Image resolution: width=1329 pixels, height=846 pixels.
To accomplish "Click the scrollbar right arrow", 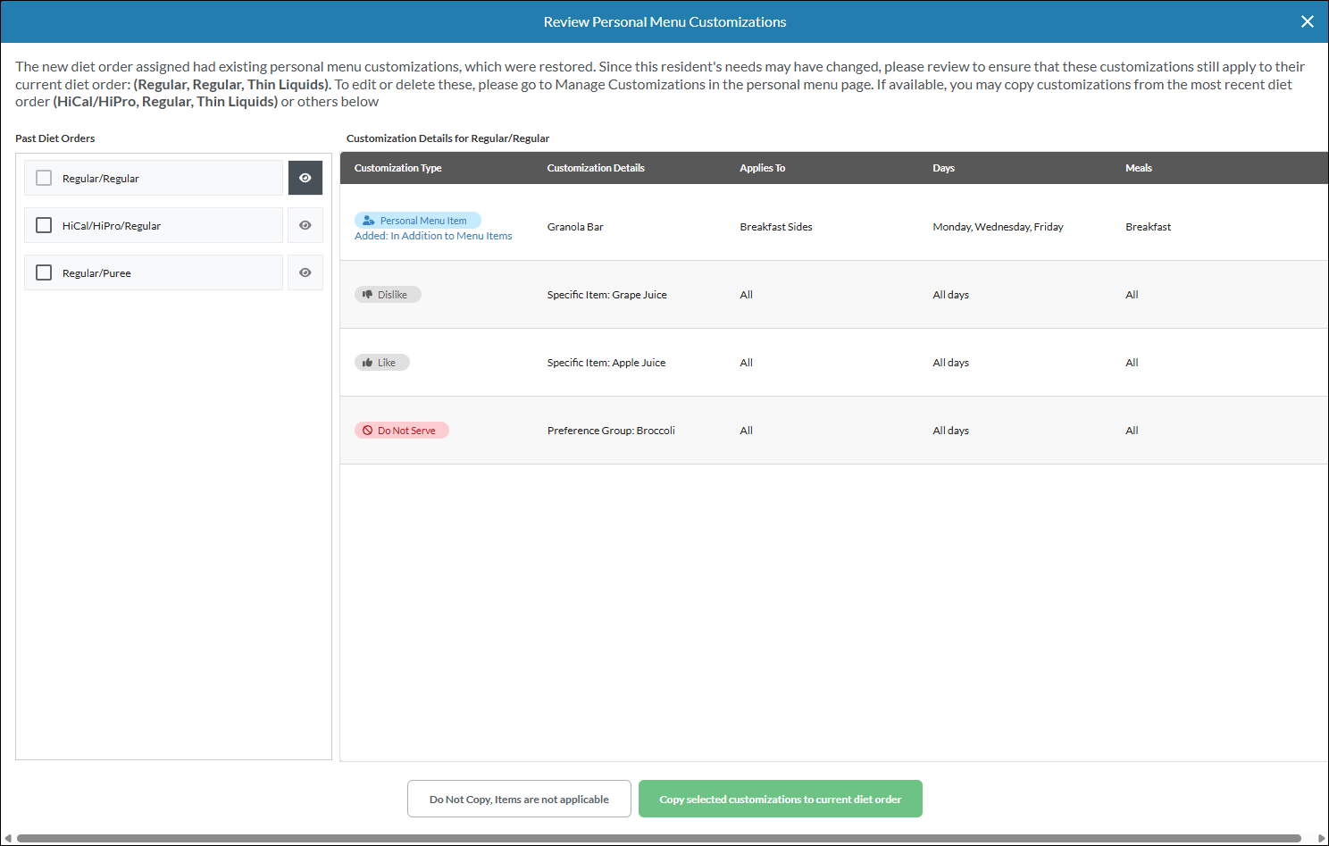I will pyautogui.click(x=1322, y=839).
